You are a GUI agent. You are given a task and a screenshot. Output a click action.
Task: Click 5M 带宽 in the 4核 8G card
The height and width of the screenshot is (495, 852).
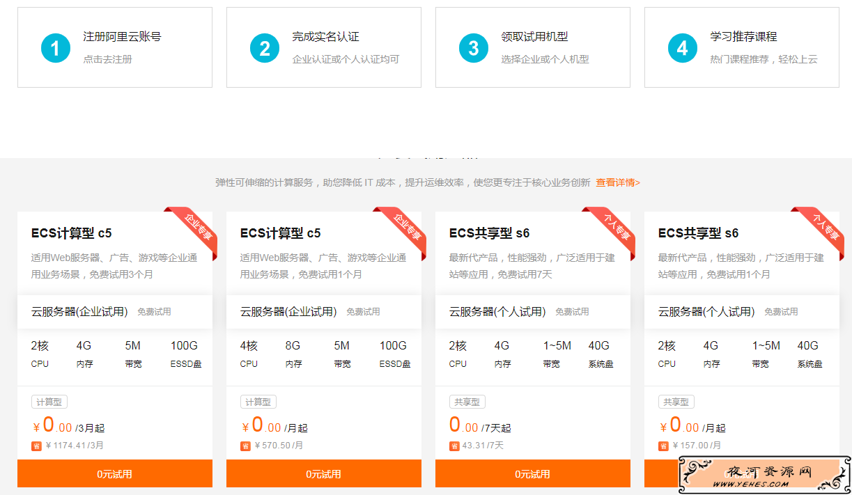coord(342,354)
